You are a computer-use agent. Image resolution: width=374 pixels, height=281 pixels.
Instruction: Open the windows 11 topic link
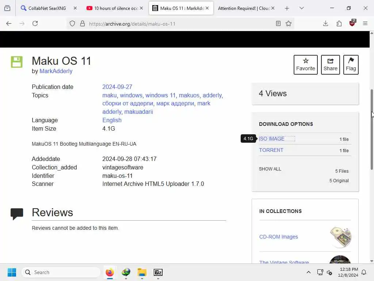click(x=161, y=95)
